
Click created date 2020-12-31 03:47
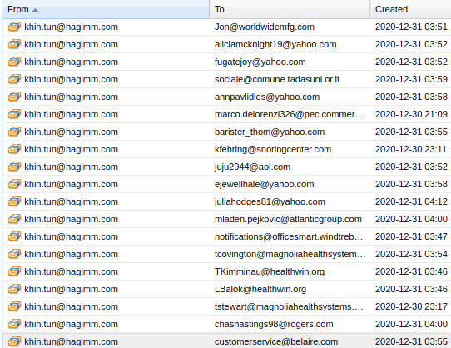[411, 236]
